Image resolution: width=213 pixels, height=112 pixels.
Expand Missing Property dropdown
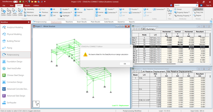point(183,16)
